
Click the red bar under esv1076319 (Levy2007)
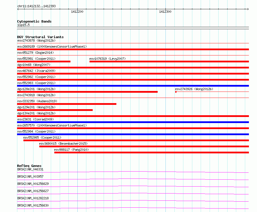[x=169, y=62]
